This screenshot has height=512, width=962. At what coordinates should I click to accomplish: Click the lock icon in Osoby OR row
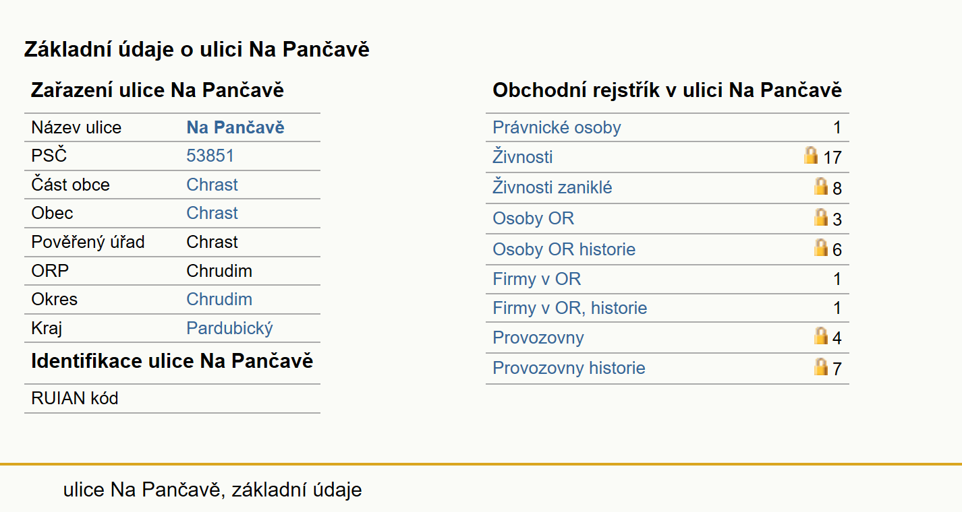coord(820,217)
